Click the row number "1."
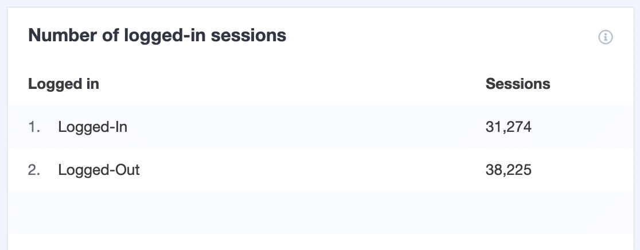The image size is (640, 250). pyautogui.click(x=34, y=127)
